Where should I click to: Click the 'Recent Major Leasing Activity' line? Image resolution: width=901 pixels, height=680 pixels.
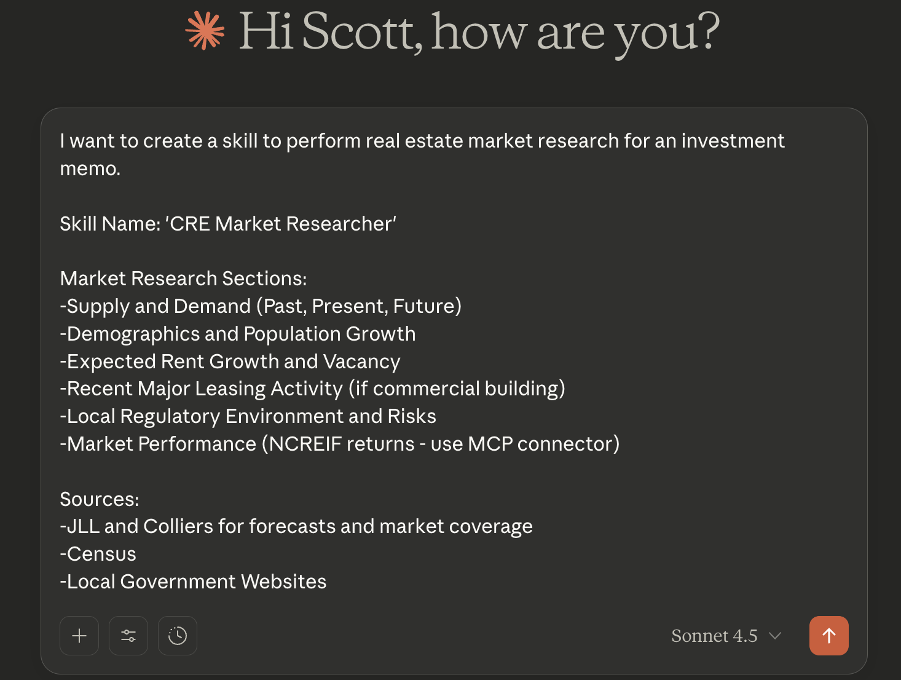[312, 389]
